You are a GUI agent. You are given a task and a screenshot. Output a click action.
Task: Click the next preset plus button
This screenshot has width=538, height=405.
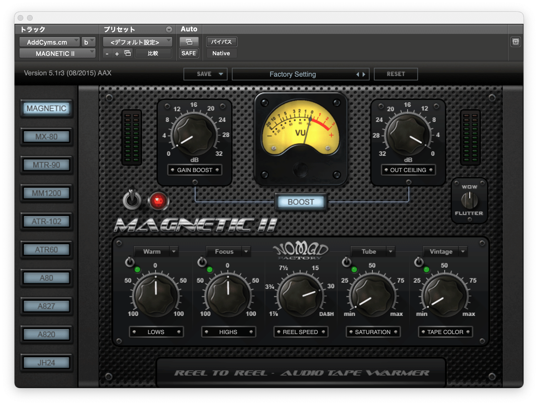click(x=117, y=53)
